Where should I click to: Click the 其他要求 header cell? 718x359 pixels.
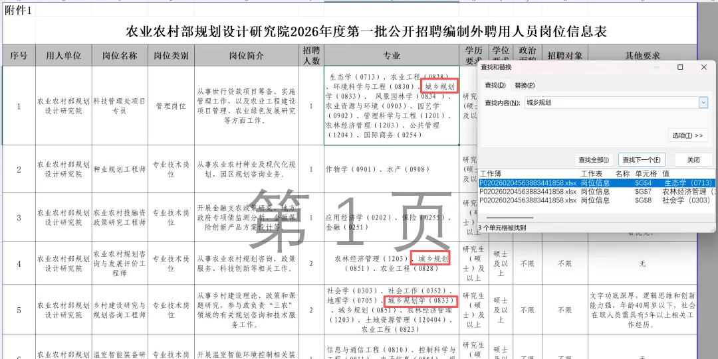pos(642,52)
